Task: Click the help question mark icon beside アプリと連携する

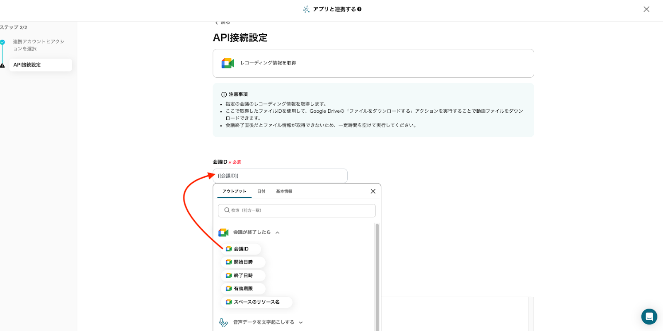Action: [x=359, y=9]
